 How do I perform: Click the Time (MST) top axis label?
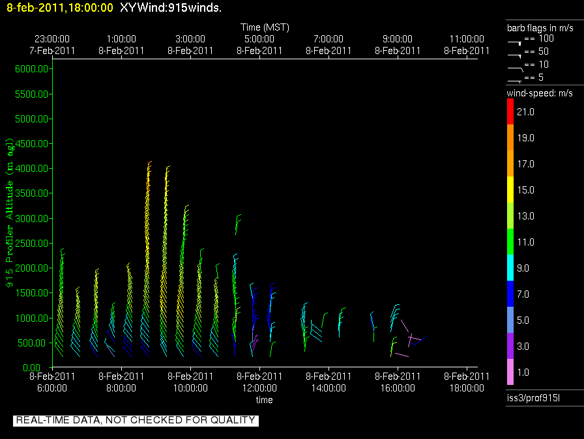pos(264,27)
